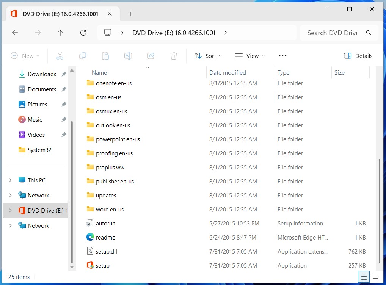This screenshot has height=285, width=386.
Task: Click the Copy icon in the toolbar
Action: pyautogui.click(x=83, y=56)
